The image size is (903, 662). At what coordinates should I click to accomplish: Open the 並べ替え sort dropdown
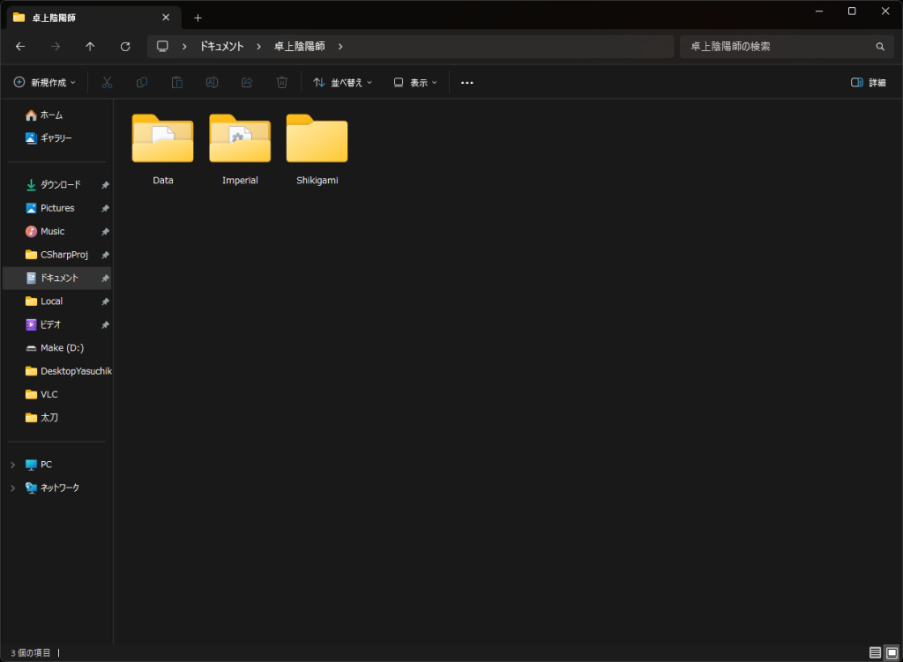tap(343, 82)
